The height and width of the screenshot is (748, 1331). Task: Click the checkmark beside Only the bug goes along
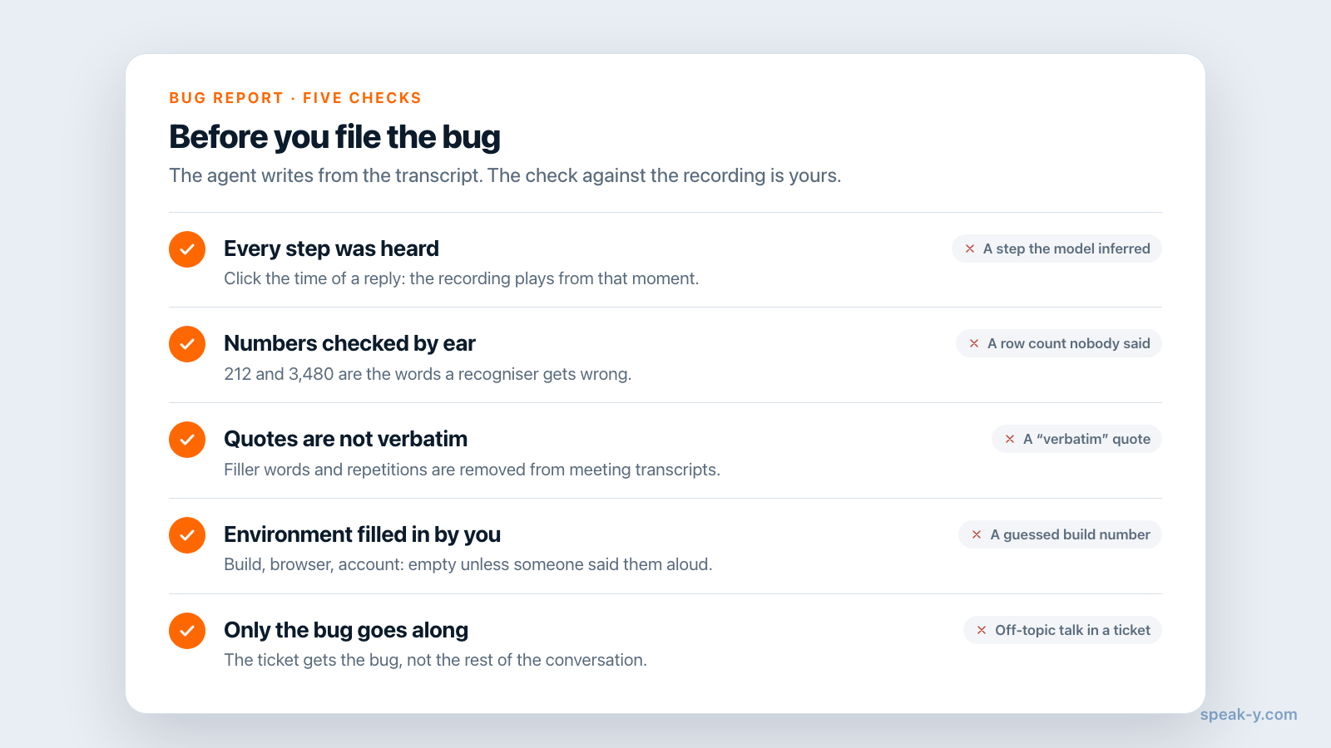pyautogui.click(x=187, y=631)
